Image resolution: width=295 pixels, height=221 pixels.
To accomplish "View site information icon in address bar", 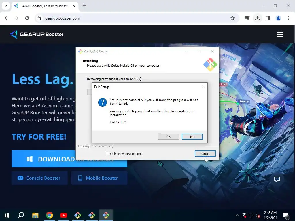I will point(39,18).
